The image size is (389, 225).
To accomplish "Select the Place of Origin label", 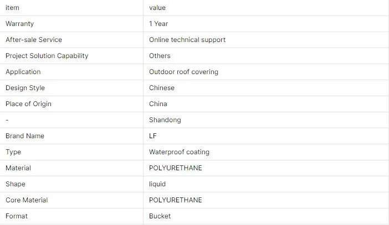I will (28, 104).
